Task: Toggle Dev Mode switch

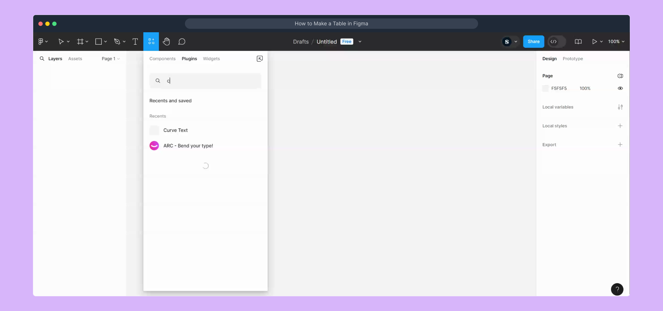Action: (x=557, y=41)
